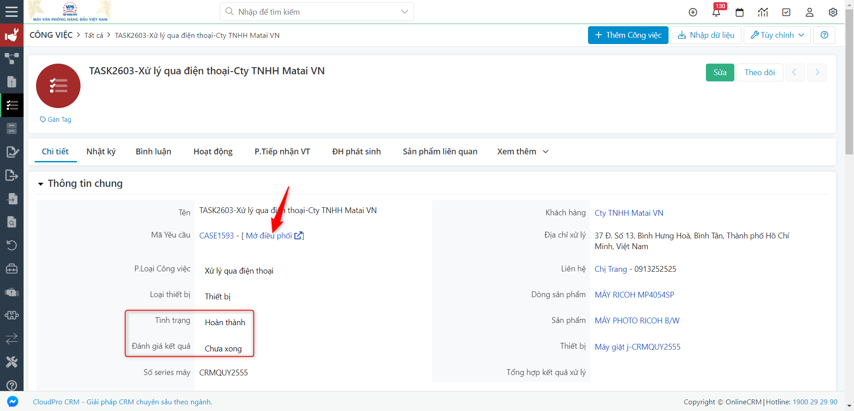Click the Nhập dữ liệu button
Viewport: 854px width, 411px height.
tap(706, 35)
